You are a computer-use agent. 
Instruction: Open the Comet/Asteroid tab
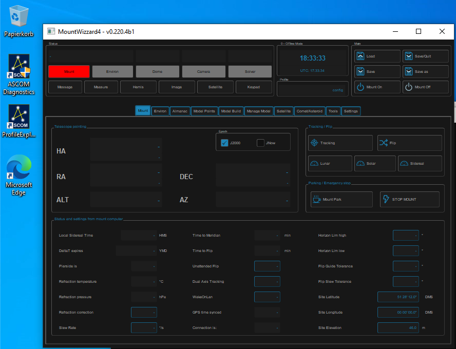pyautogui.click(x=310, y=111)
